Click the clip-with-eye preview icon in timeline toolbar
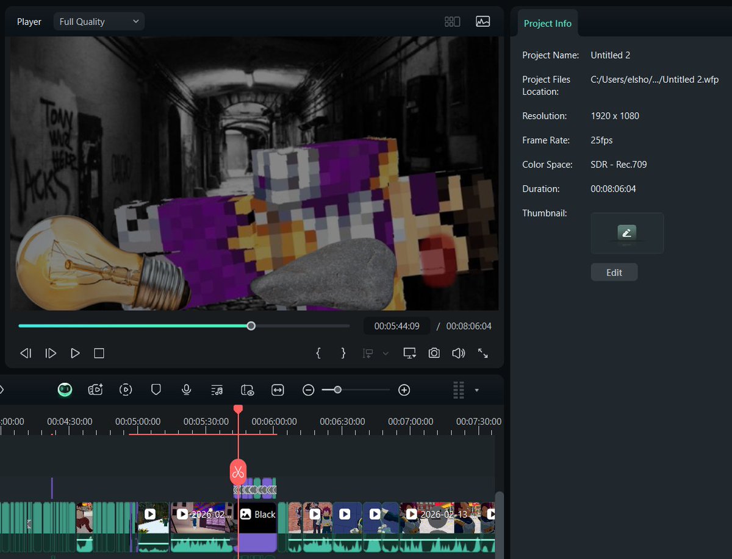Viewport: 732px width, 559px height. click(248, 390)
